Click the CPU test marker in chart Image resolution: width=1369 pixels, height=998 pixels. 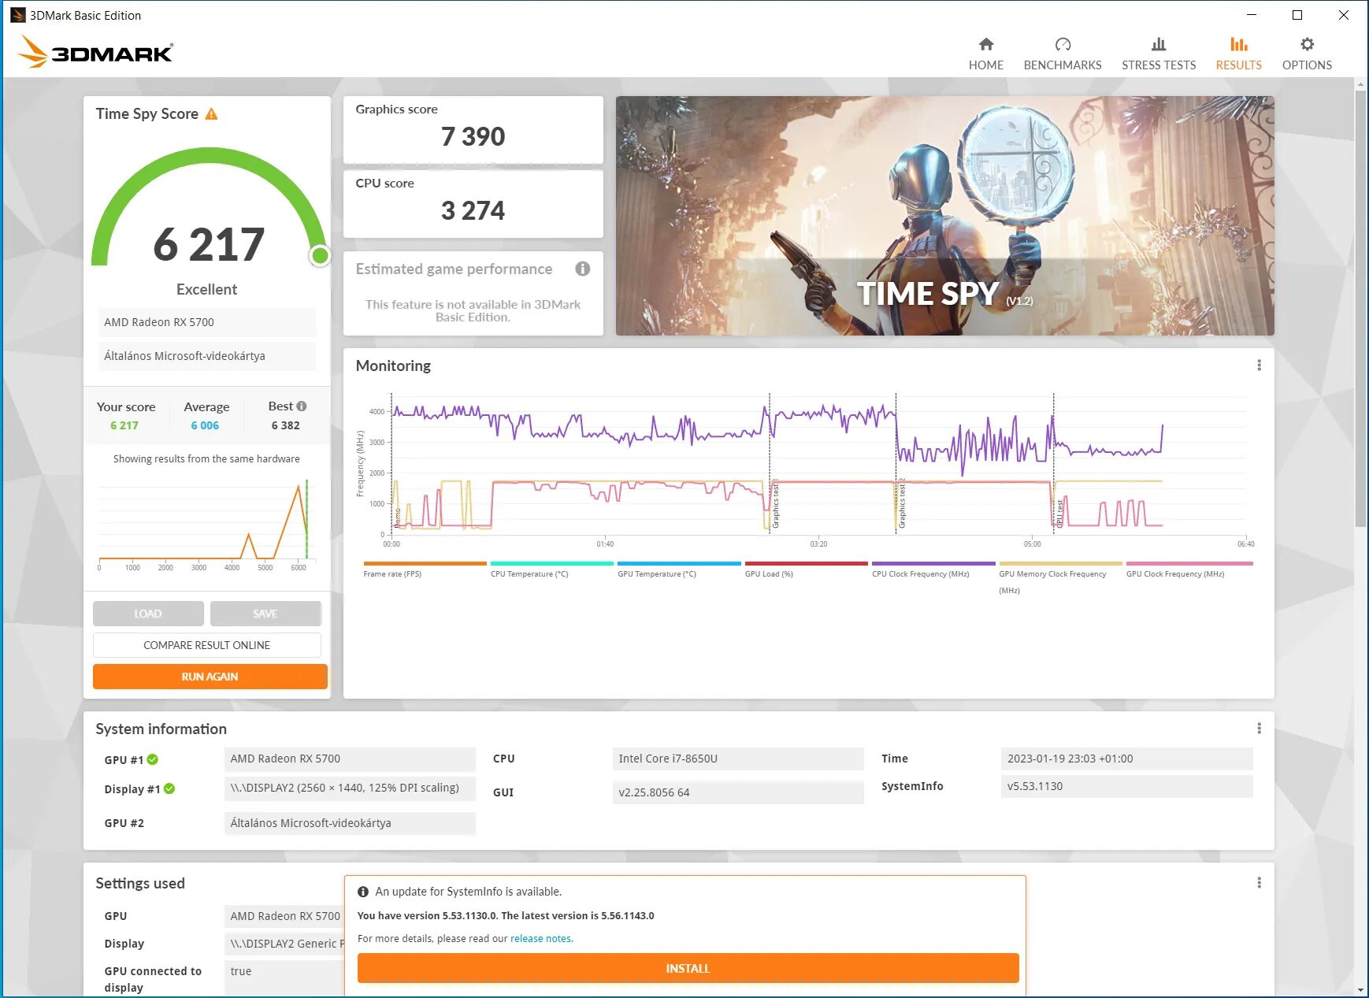pyautogui.click(x=1059, y=513)
